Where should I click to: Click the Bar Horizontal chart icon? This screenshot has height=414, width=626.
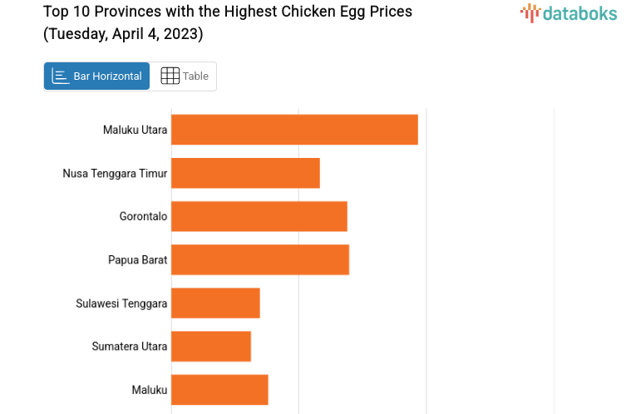pos(61,76)
